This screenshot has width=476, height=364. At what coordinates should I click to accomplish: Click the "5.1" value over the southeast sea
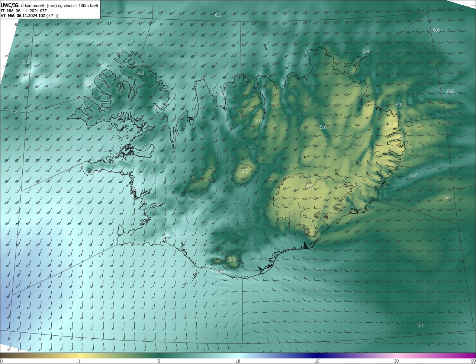421,325
